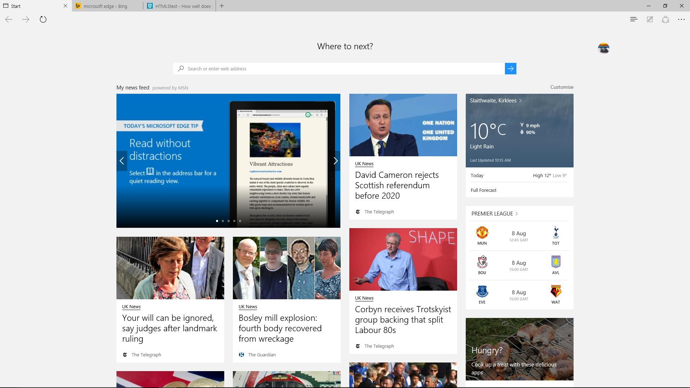Expand the Premier League fixtures list
Screen dimensions: 690x388
coord(494,213)
